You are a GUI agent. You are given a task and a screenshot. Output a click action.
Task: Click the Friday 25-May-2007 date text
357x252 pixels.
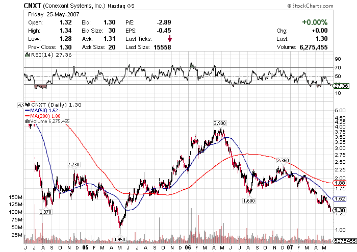(54, 14)
